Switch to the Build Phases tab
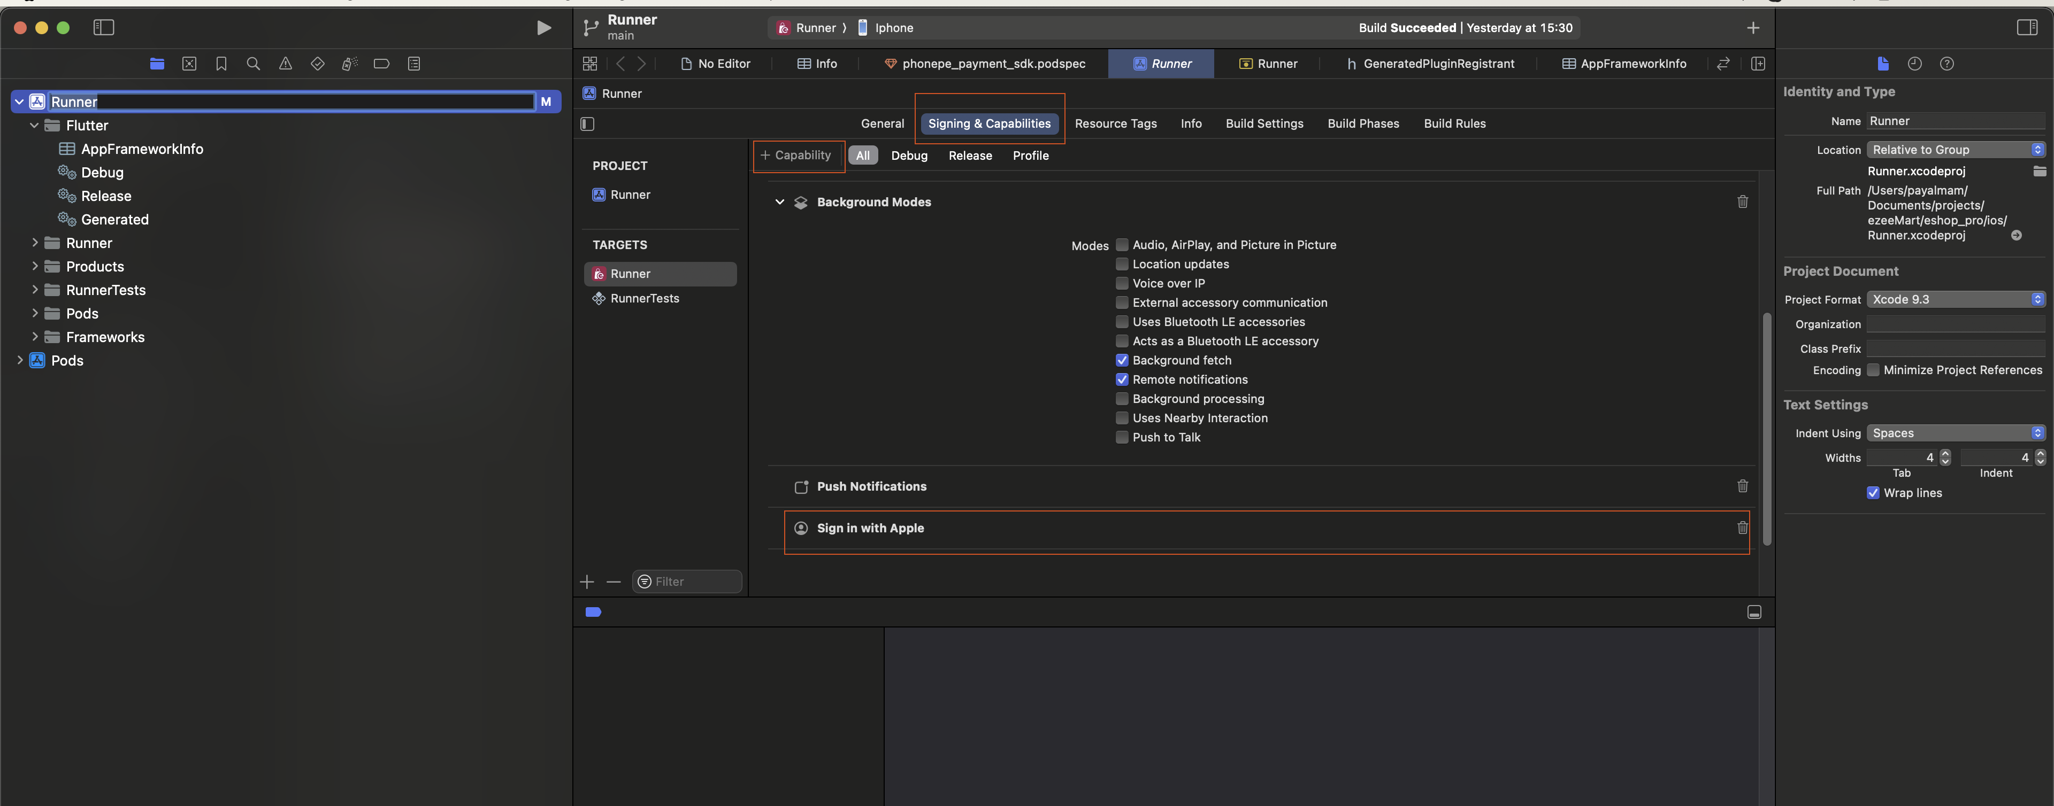This screenshot has width=2054, height=806. [1363, 123]
